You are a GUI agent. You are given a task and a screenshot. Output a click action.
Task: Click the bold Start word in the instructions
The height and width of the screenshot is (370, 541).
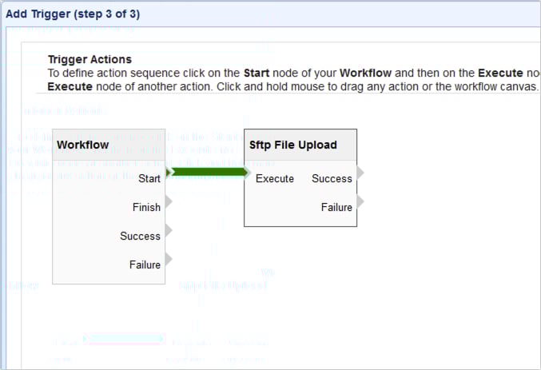tap(257, 73)
